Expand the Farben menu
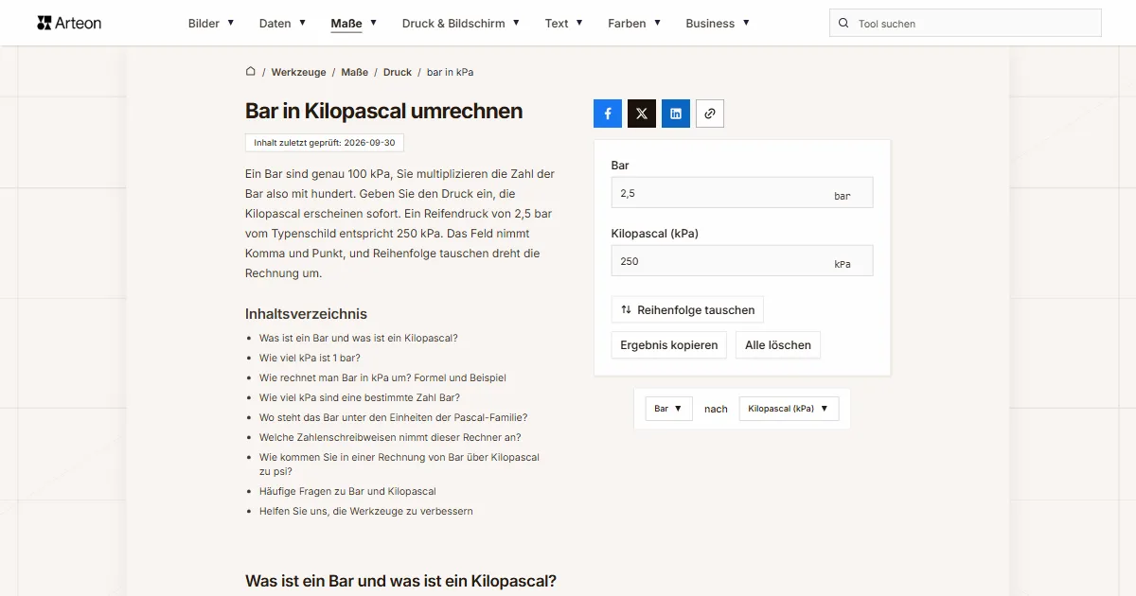The image size is (1136, 596). (x=634, y=24)
